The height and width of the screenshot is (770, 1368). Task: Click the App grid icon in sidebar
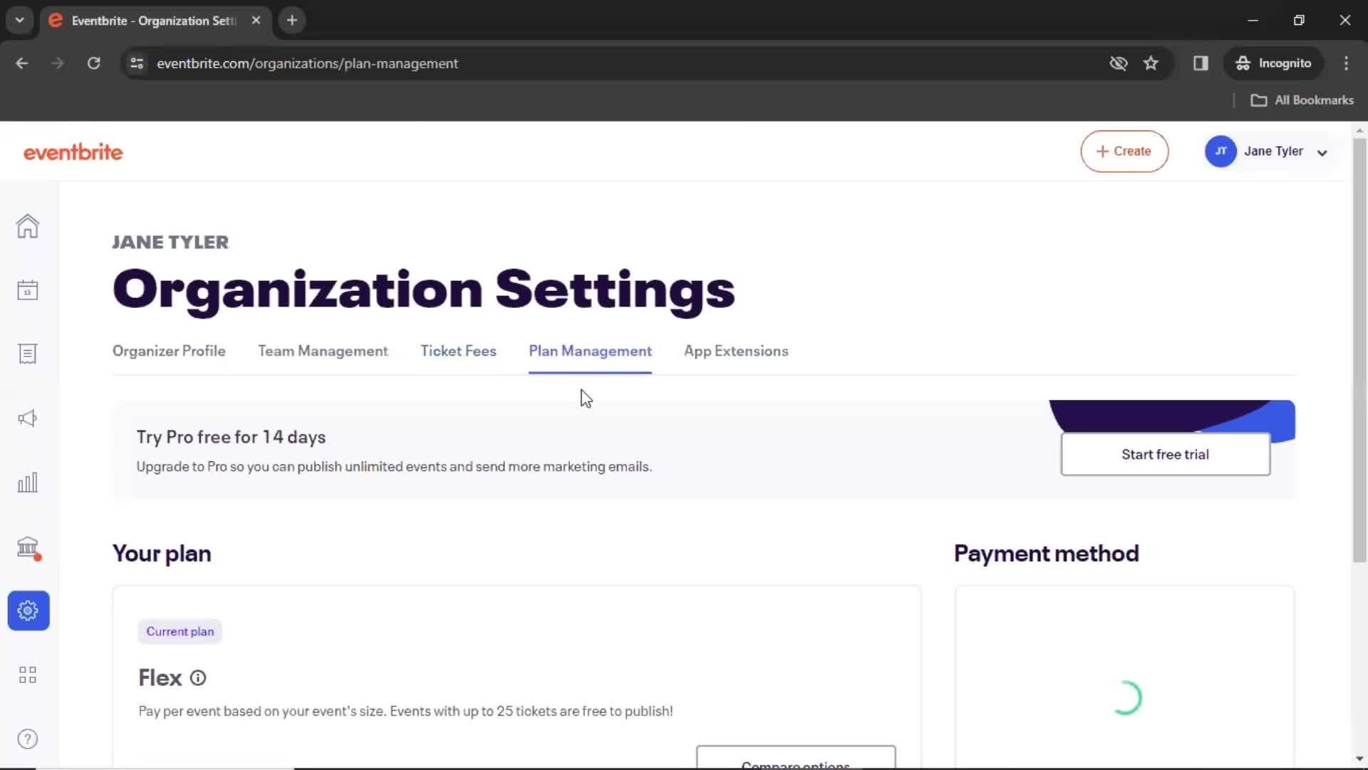27,675
